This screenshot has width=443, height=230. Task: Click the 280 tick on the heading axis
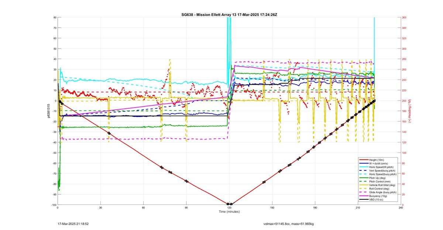[x=404, y=59]
